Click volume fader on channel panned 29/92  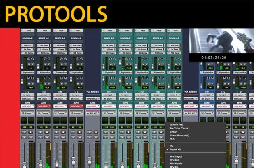73,160
